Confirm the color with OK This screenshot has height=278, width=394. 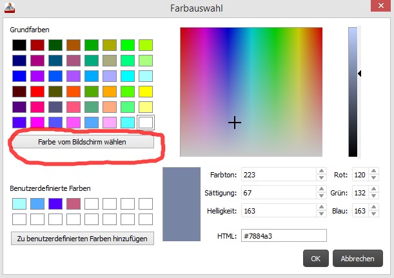(315, 259)
